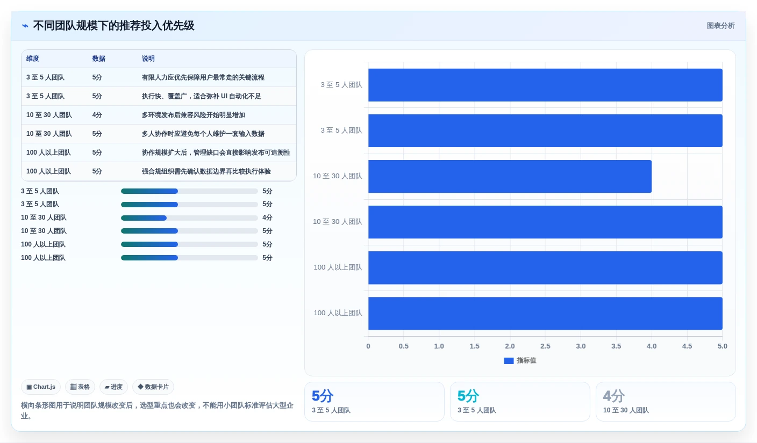The height and width of the screenshot is (443, 757).
Task: Click the 4分 summary card for 10 至 30 人团队
Action: (x=666, y=402)
